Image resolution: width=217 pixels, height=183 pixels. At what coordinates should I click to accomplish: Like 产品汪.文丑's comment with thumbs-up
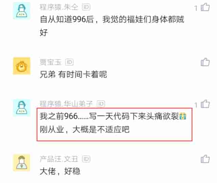point(205,159)
